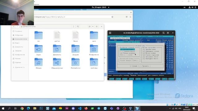Open new tab button in terminal title bar
This screenshot has height=111, width=198.
[110, 33]
